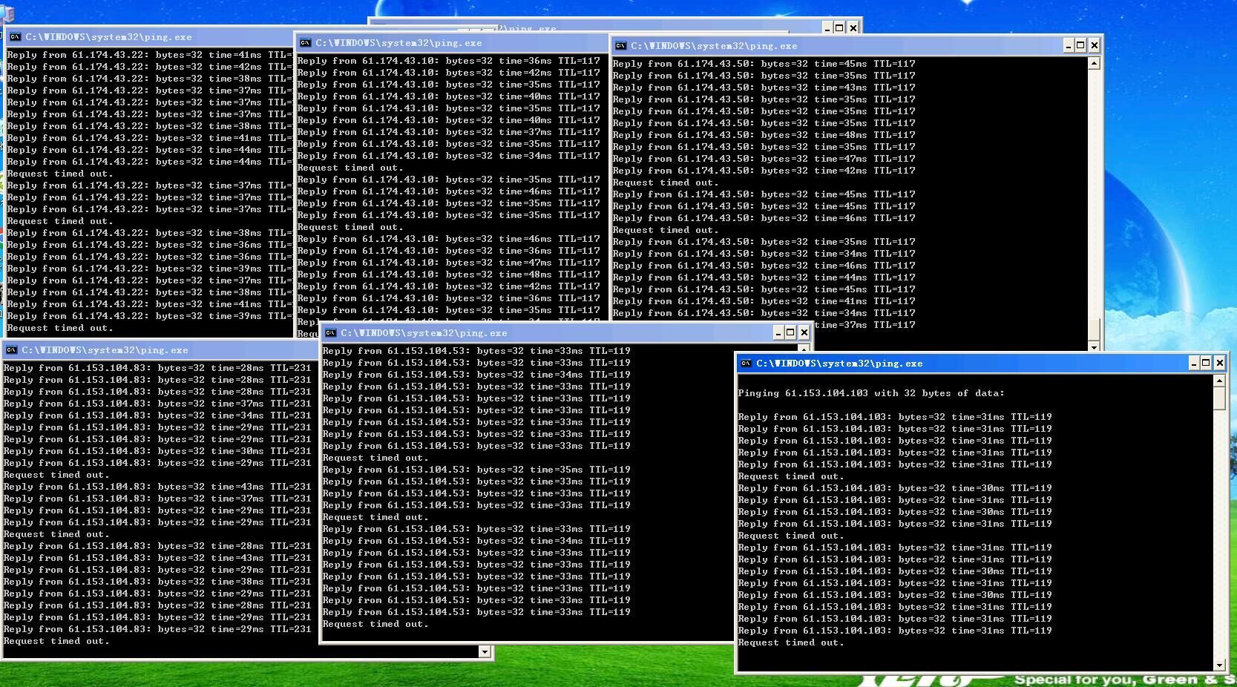1237x687 pixels.
Task: Select My Computer desktop icon in top-left corner
Action: (x=7, y=13)
